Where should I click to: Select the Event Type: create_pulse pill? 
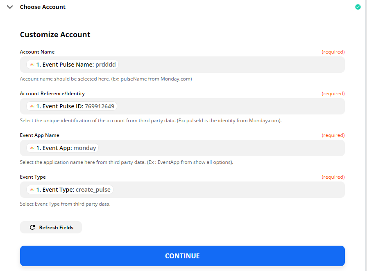click(x=70, y=190)
